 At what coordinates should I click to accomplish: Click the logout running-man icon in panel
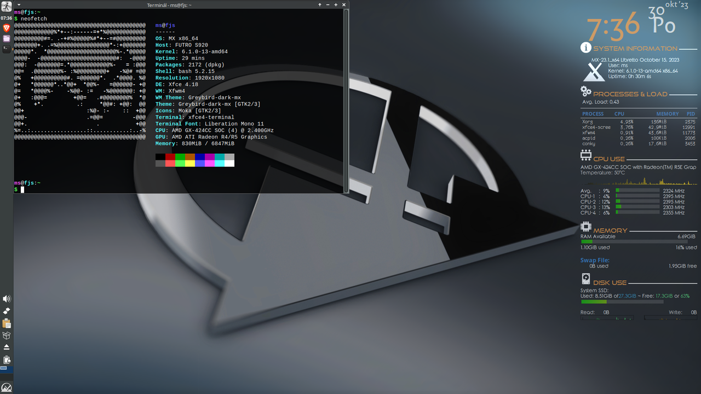click(x=7, y=7)
